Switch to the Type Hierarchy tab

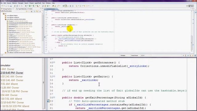[21, 9]
